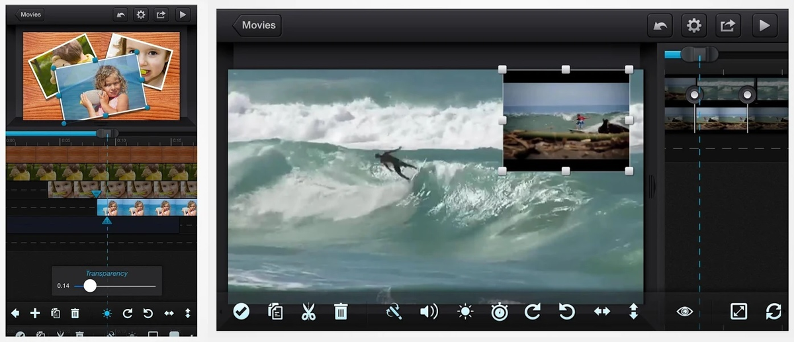Rotate counterclockwise in the phone toolbar
The height and width of the screenshot is (342, 794).
pyautogui.click(x=148, y=313)
